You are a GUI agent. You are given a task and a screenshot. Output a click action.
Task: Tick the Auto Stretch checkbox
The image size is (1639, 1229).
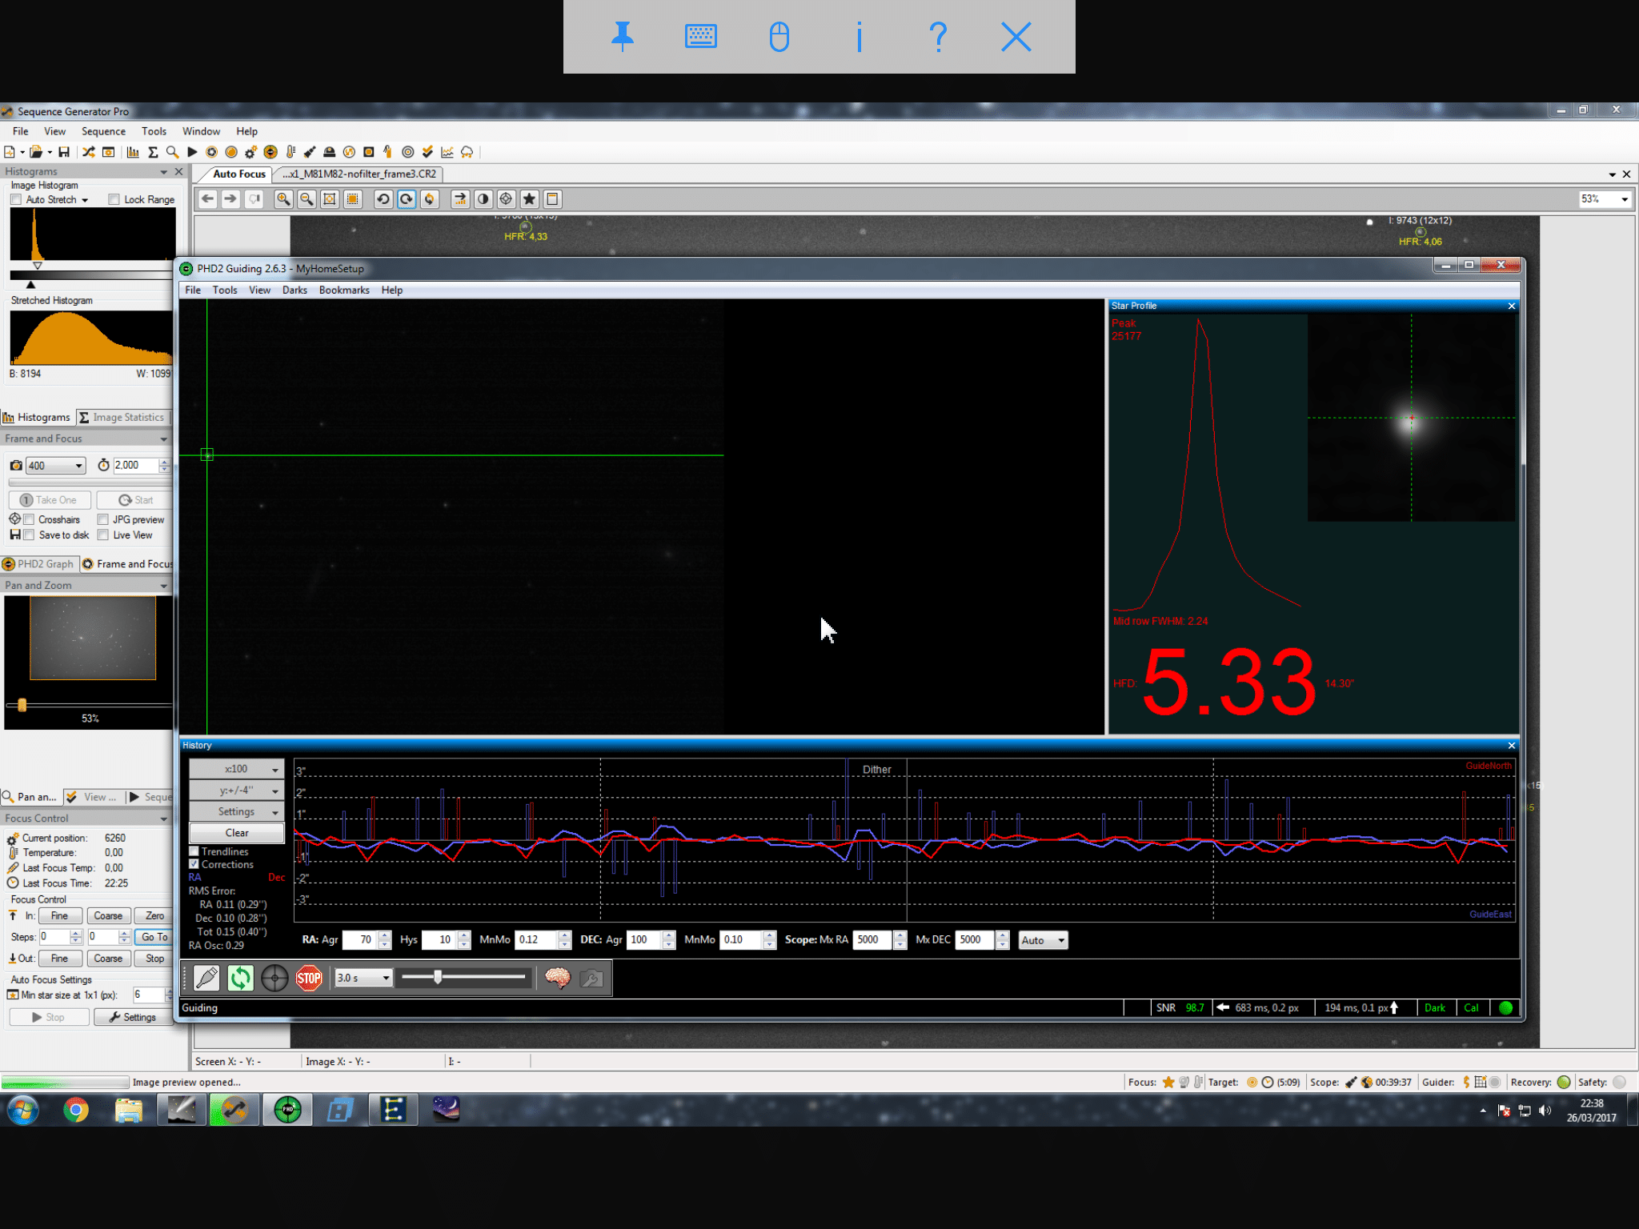pyautogui.click(x=16, y=199)
